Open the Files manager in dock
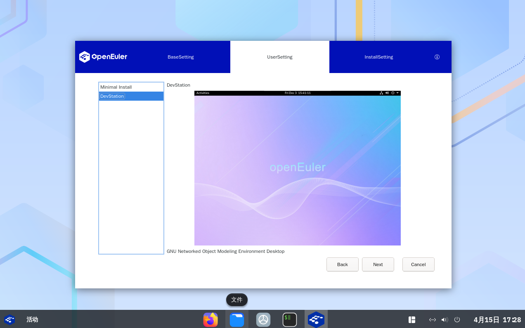 [x=237, y=320]
